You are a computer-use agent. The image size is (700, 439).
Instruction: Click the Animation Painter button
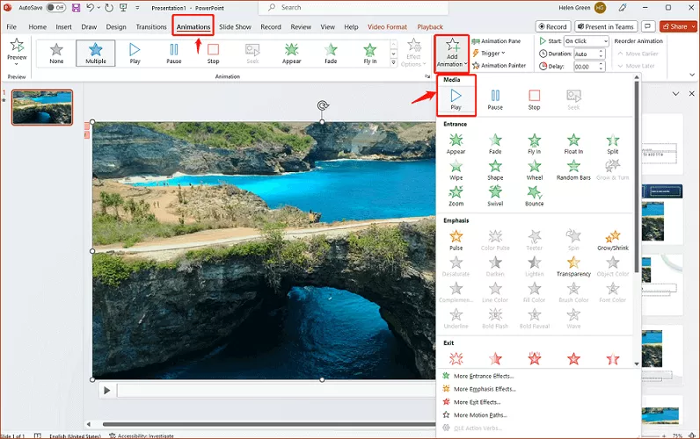pyautogui.click(x=499, y=66)
